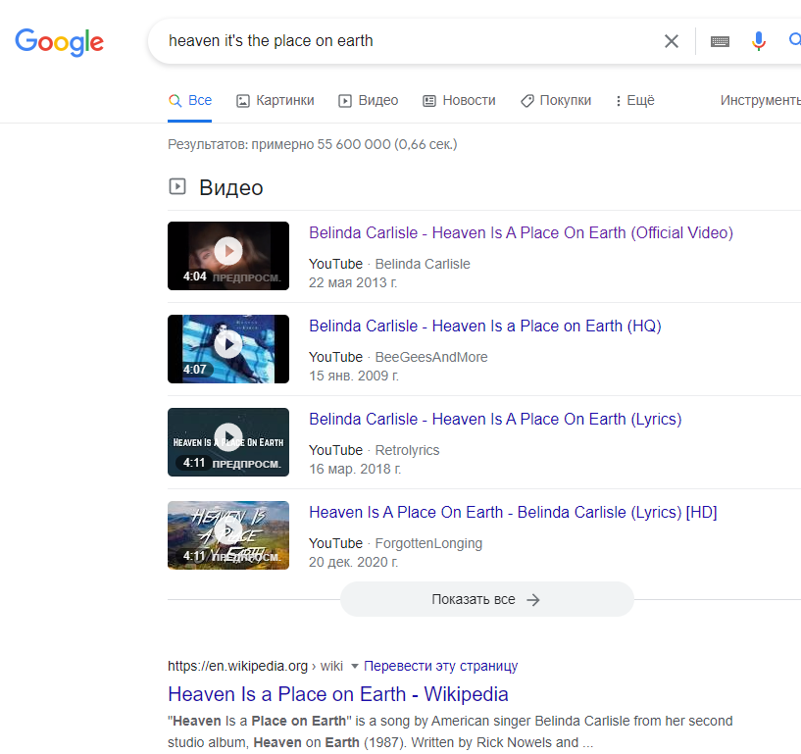Viewport: 801px width, 754px height.
Task: Switch to the Картинки tab
Action: coord(275,101)
